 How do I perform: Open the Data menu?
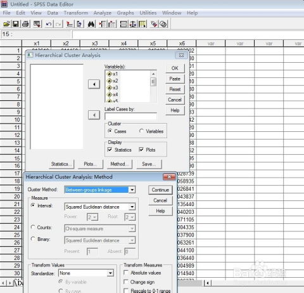(x=53, y=13)
